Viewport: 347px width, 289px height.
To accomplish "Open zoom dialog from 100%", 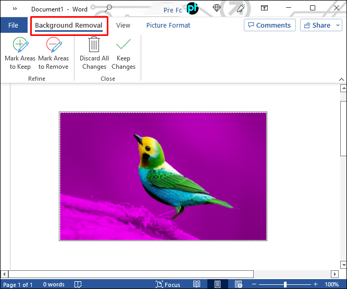I will click(x=332, y=284).
